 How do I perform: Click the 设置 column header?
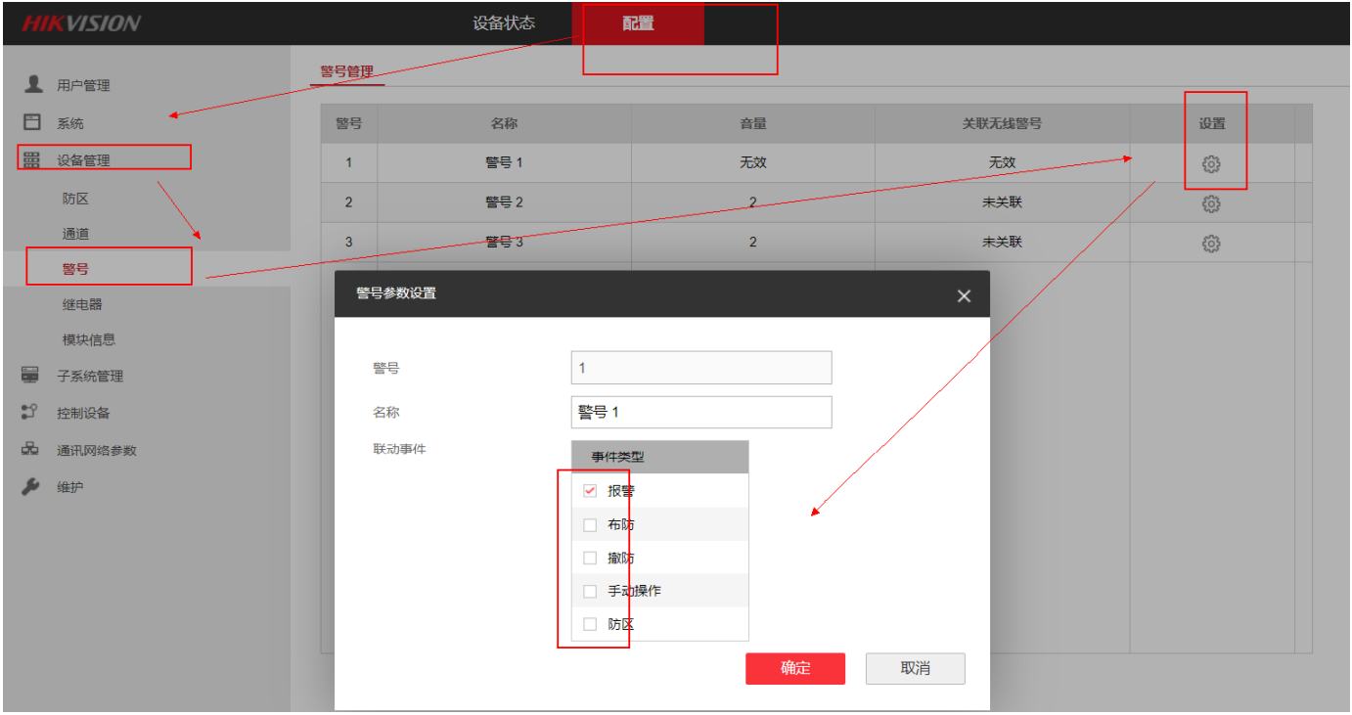(1212, 124)
